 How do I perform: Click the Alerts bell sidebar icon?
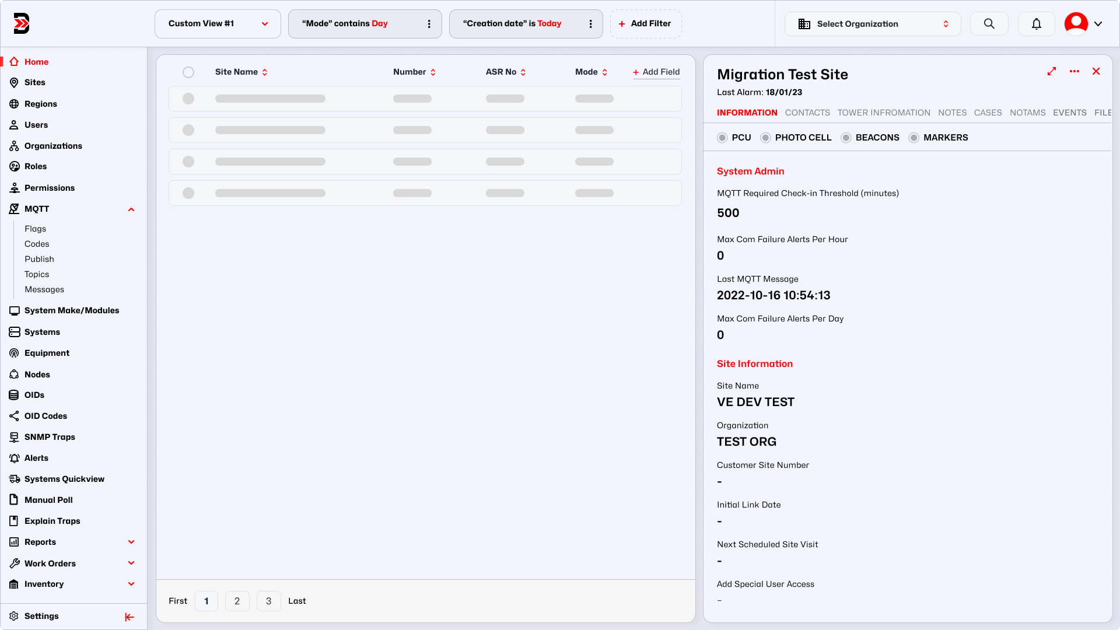[14, 458]
